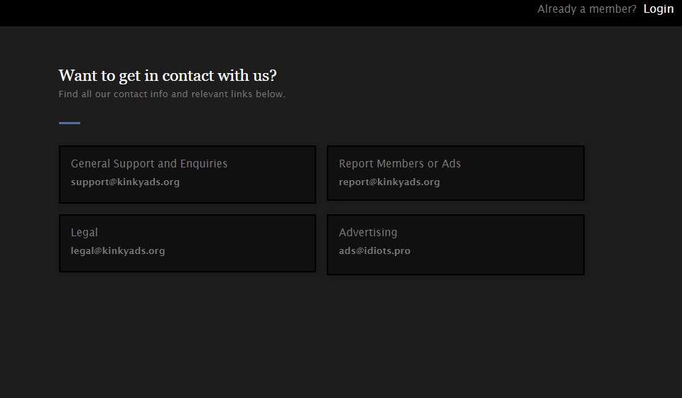The height and width of the screenshot is (398, 682).
Task: Click the gap between Legal and Advertising cards
Action: (321, 244)
